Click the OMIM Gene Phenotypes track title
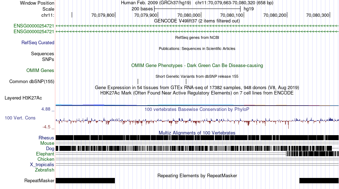 pyautogui.click(x=197, y=66)
